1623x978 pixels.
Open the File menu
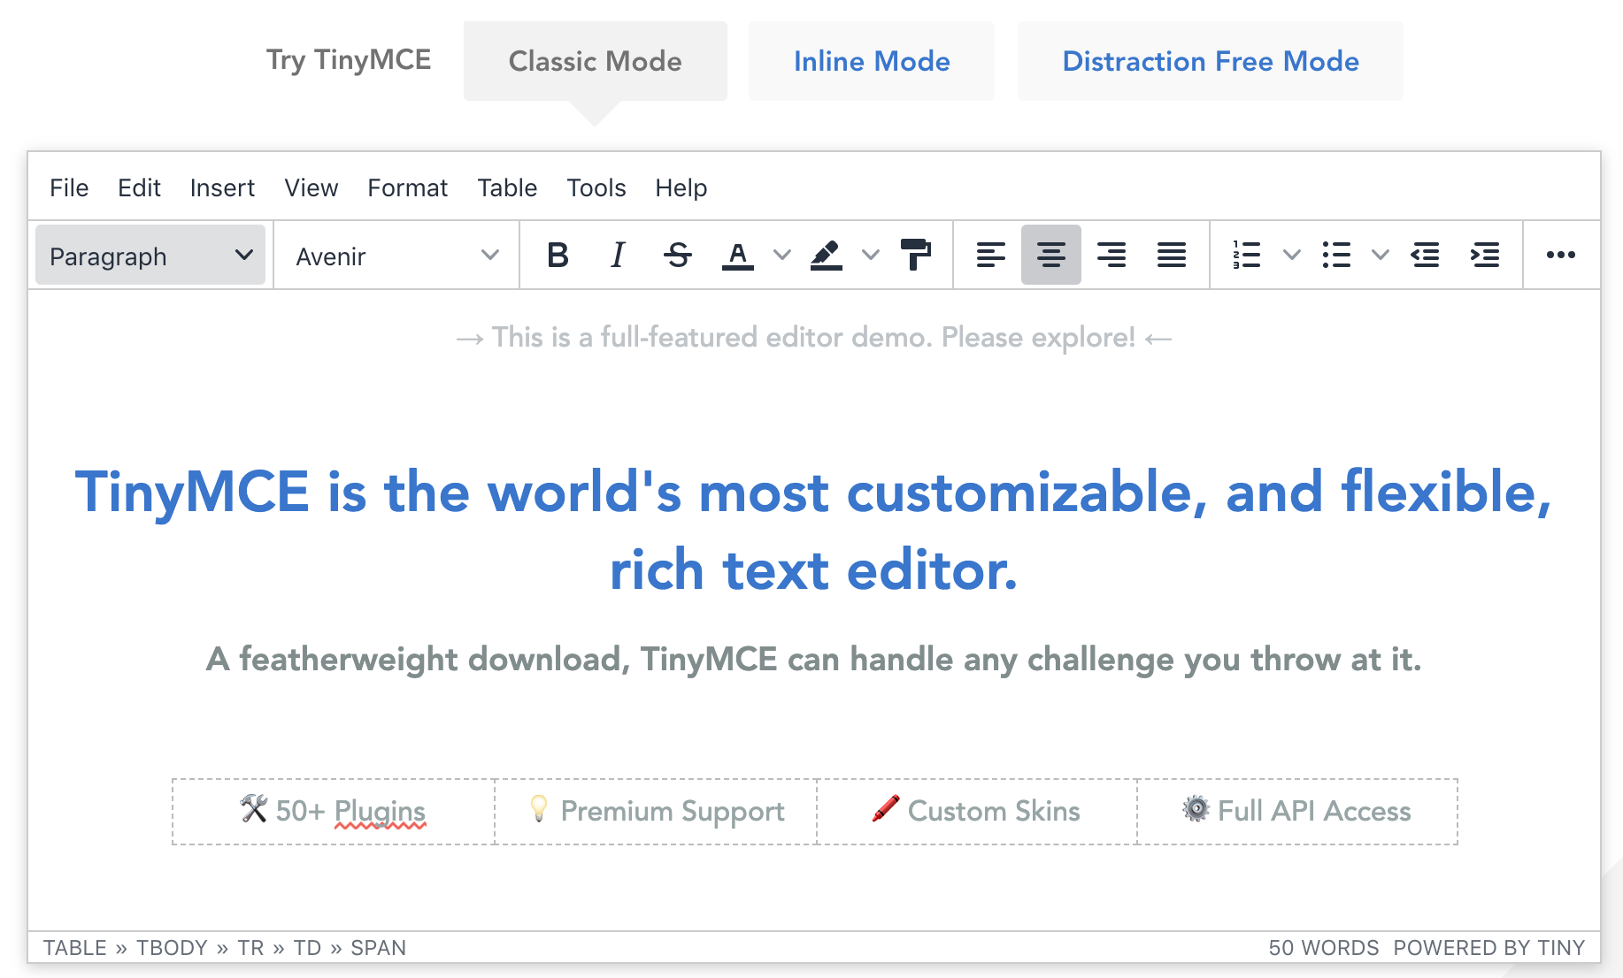tap(69, 187)
